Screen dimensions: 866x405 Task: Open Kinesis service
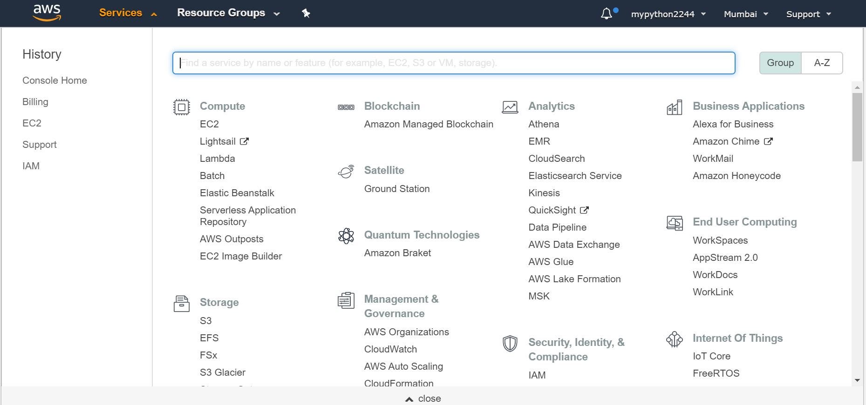tap(544, 193)
